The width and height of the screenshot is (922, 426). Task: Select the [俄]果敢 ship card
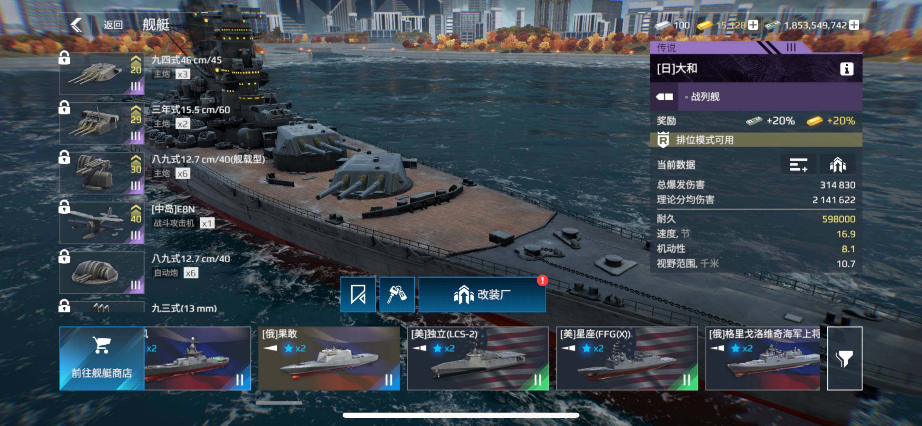click(x=329, y=358)
